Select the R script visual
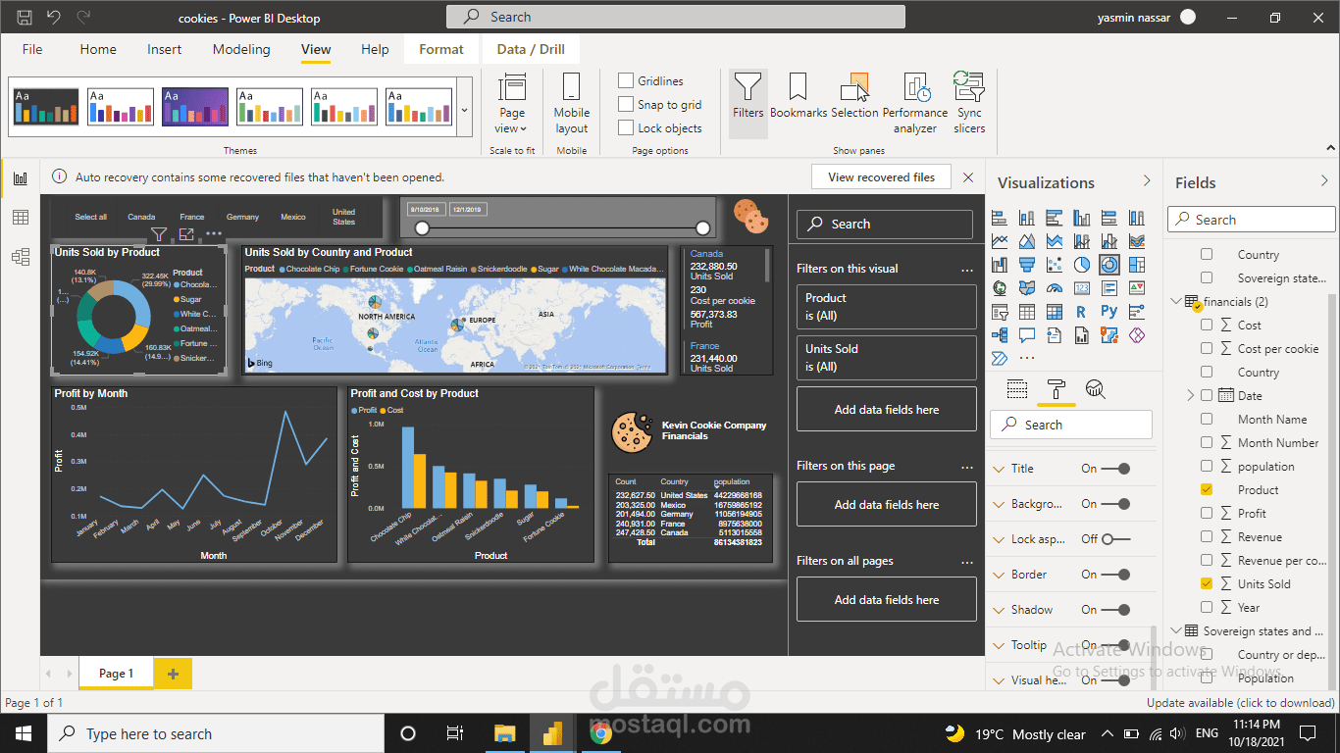Screen dimensions: 1340x753 pyautogui.click(x=1082, y=312)
